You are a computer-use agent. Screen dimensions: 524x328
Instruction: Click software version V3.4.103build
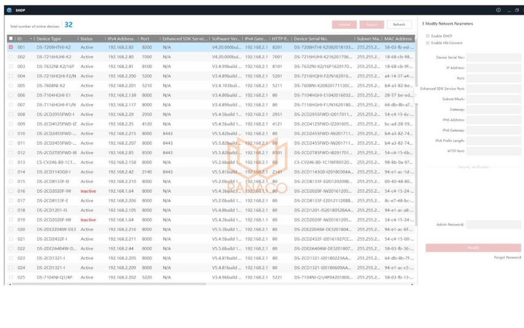click(226, 86)
